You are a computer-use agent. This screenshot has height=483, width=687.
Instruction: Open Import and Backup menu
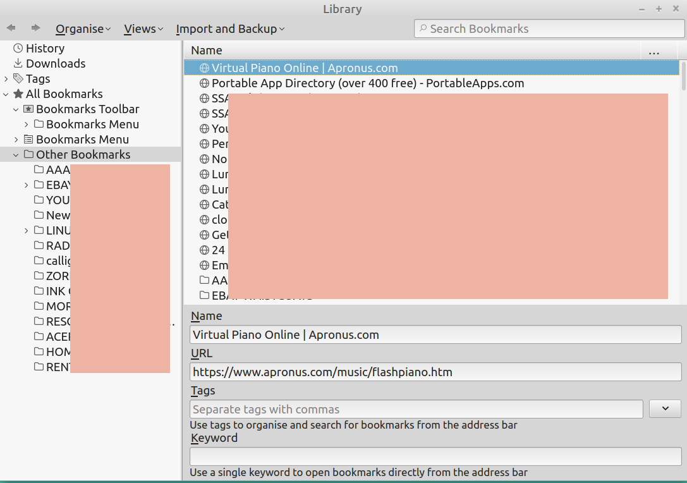(230, 29)
